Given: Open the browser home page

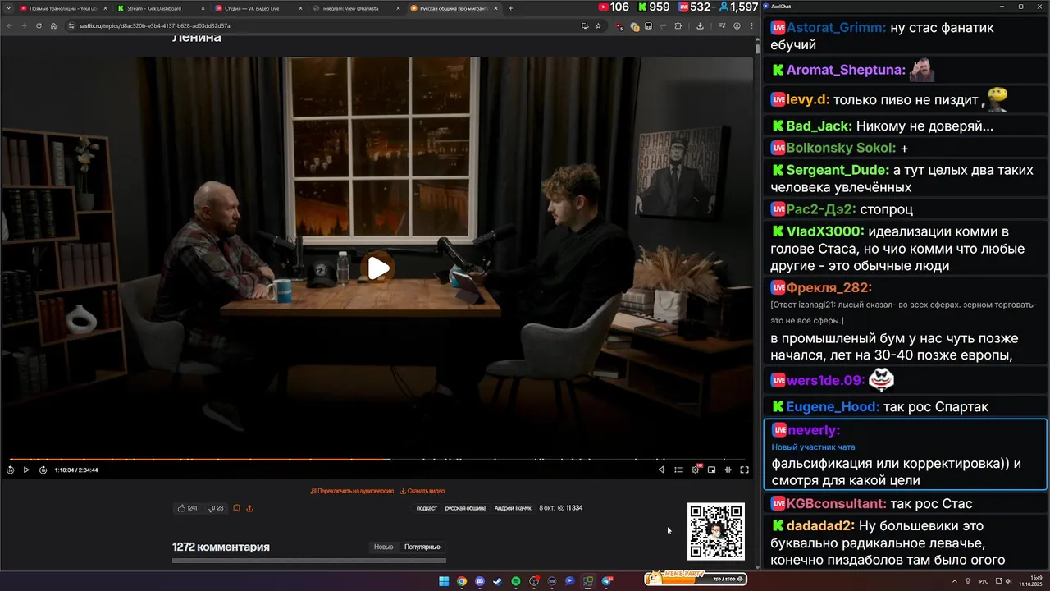Looking at the screenshot, I should 53,25.
